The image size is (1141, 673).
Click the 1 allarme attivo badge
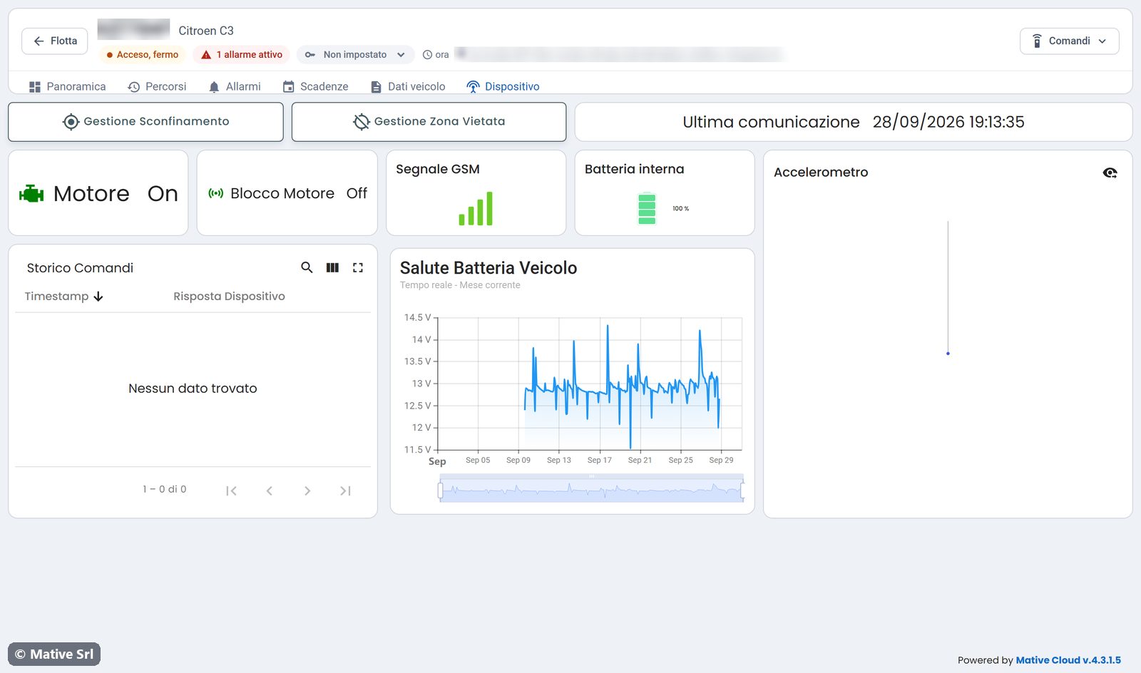pos(242,54)
